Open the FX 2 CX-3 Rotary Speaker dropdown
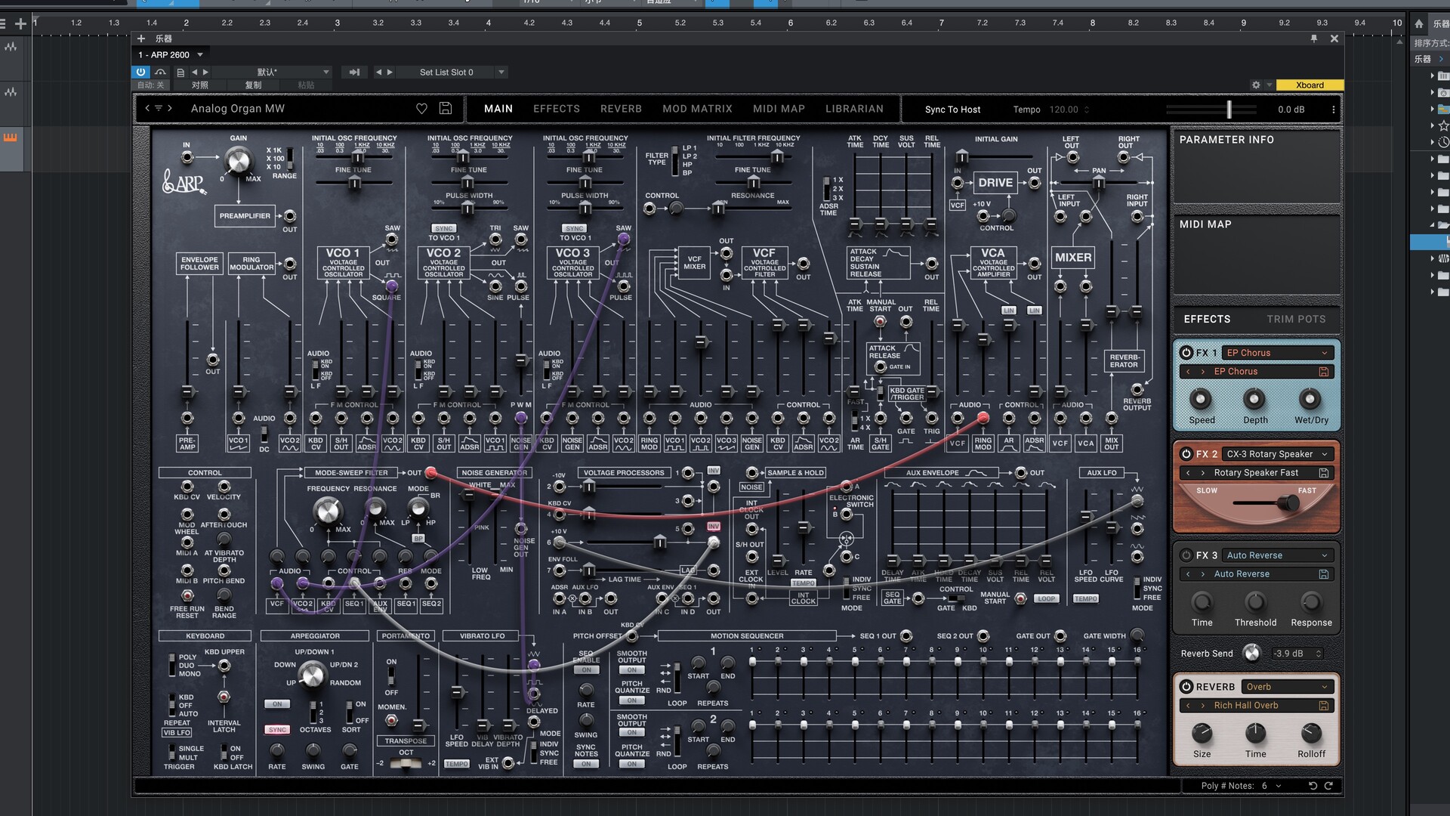 click(x=1278, y=454)
